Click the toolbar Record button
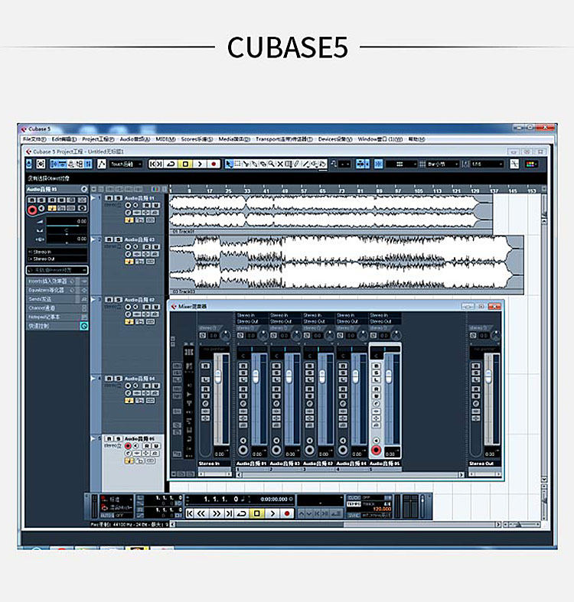 214,164
